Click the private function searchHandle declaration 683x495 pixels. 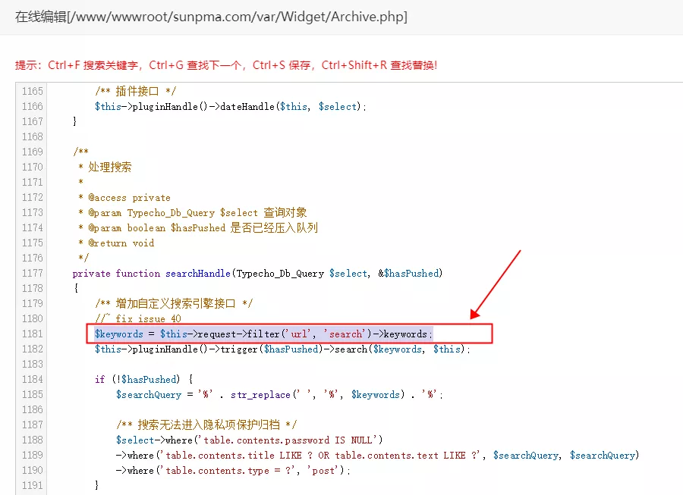tap(257, 274)
